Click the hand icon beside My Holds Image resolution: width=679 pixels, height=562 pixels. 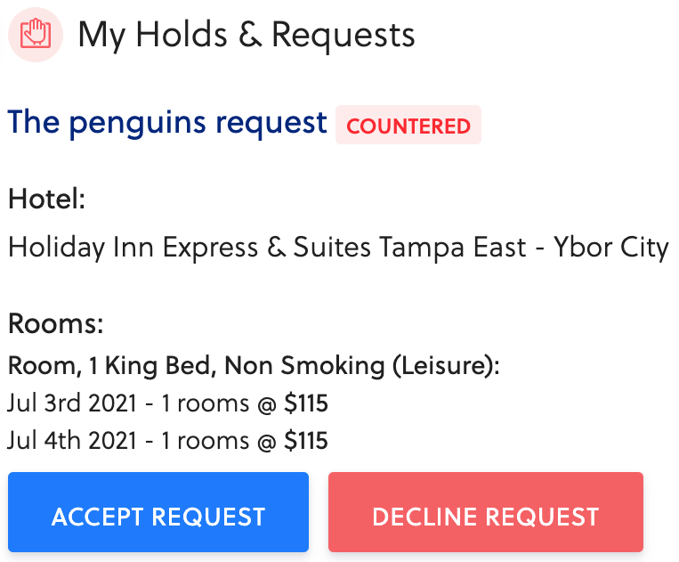click(x=36, y=35)
